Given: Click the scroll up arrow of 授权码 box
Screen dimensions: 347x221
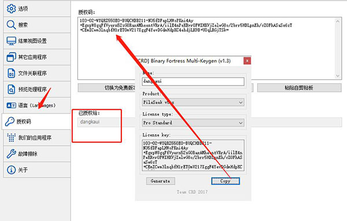Looking at the screenshot, I should 338,21.
